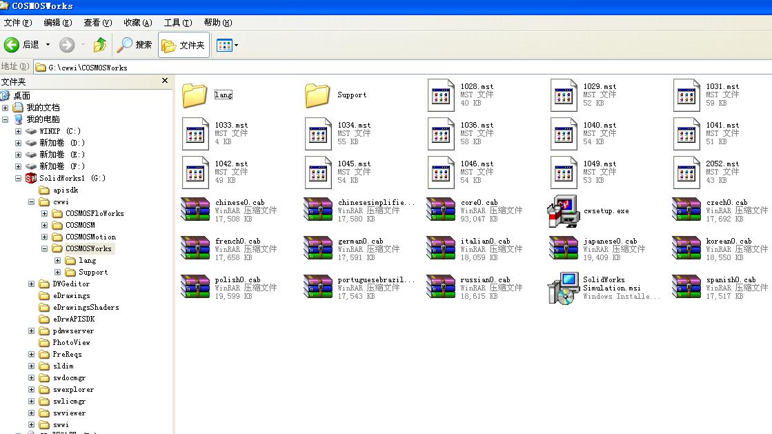This screenshot has height=434, width=772.
Task: Select the 1049.mst file icon
Action: click(x=563, y=172)
